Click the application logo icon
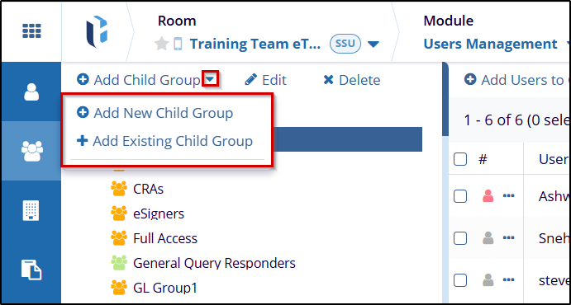 [x=97, y=32]
